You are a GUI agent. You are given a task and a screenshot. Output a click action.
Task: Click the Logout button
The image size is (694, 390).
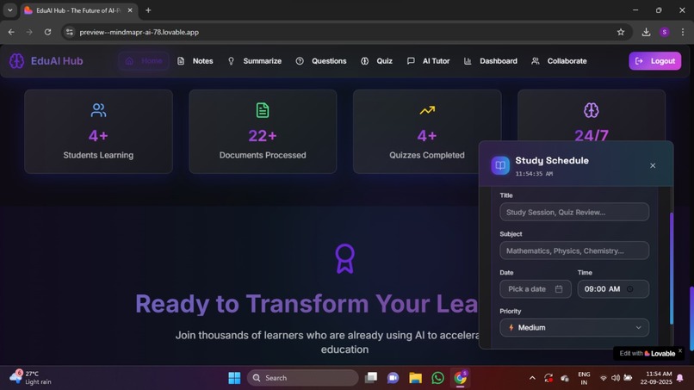[655, 61]
